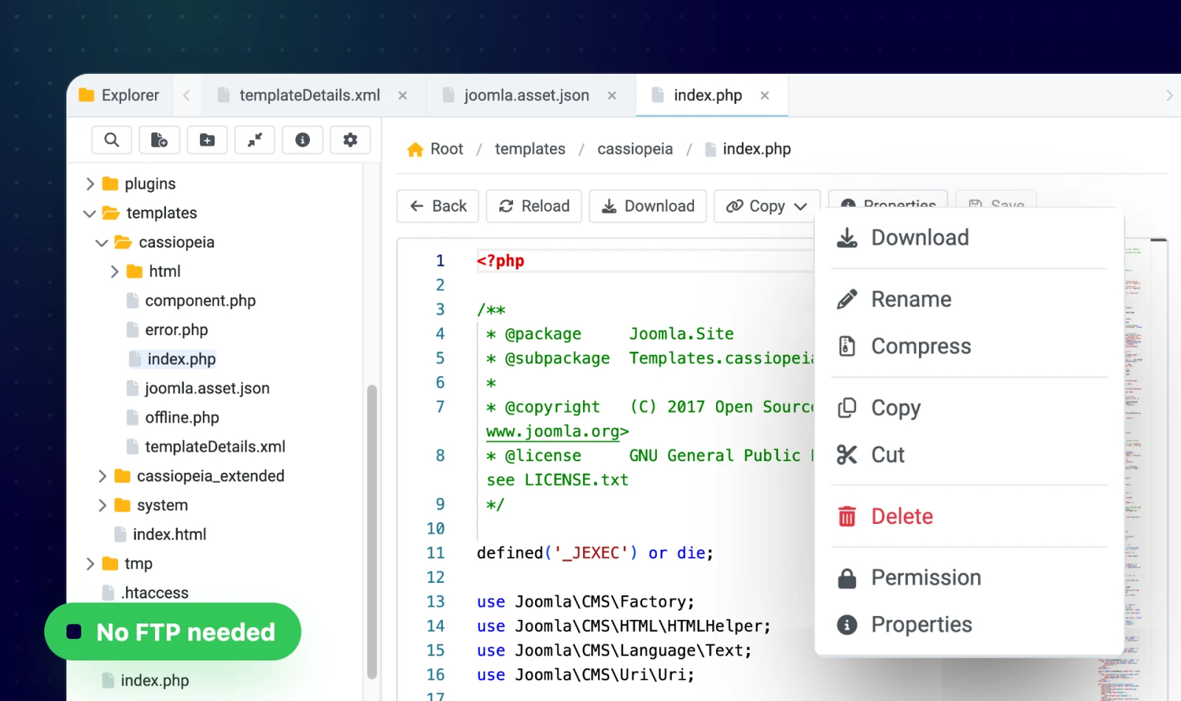Image resolution: width=1181 pixels, height=701 pixels.
Task: Click the right tab-scroll arrow
Action: [x=1169, y=95]
